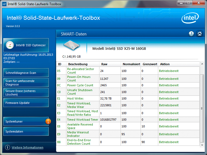Sort by Aktion column header
This screenshot has width=207, height=155.
point(179,64)
